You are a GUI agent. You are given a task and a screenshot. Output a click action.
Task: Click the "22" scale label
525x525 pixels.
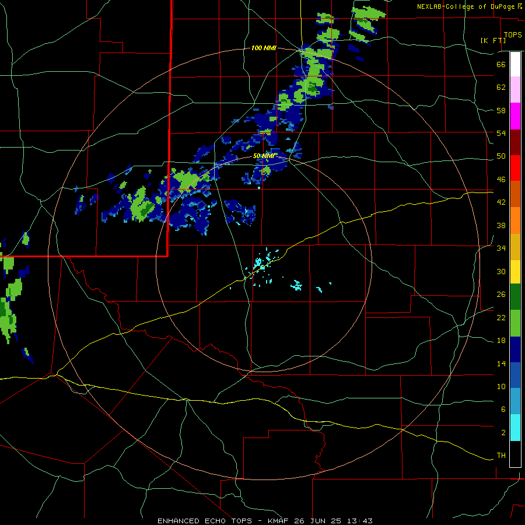tap(501, 318)
